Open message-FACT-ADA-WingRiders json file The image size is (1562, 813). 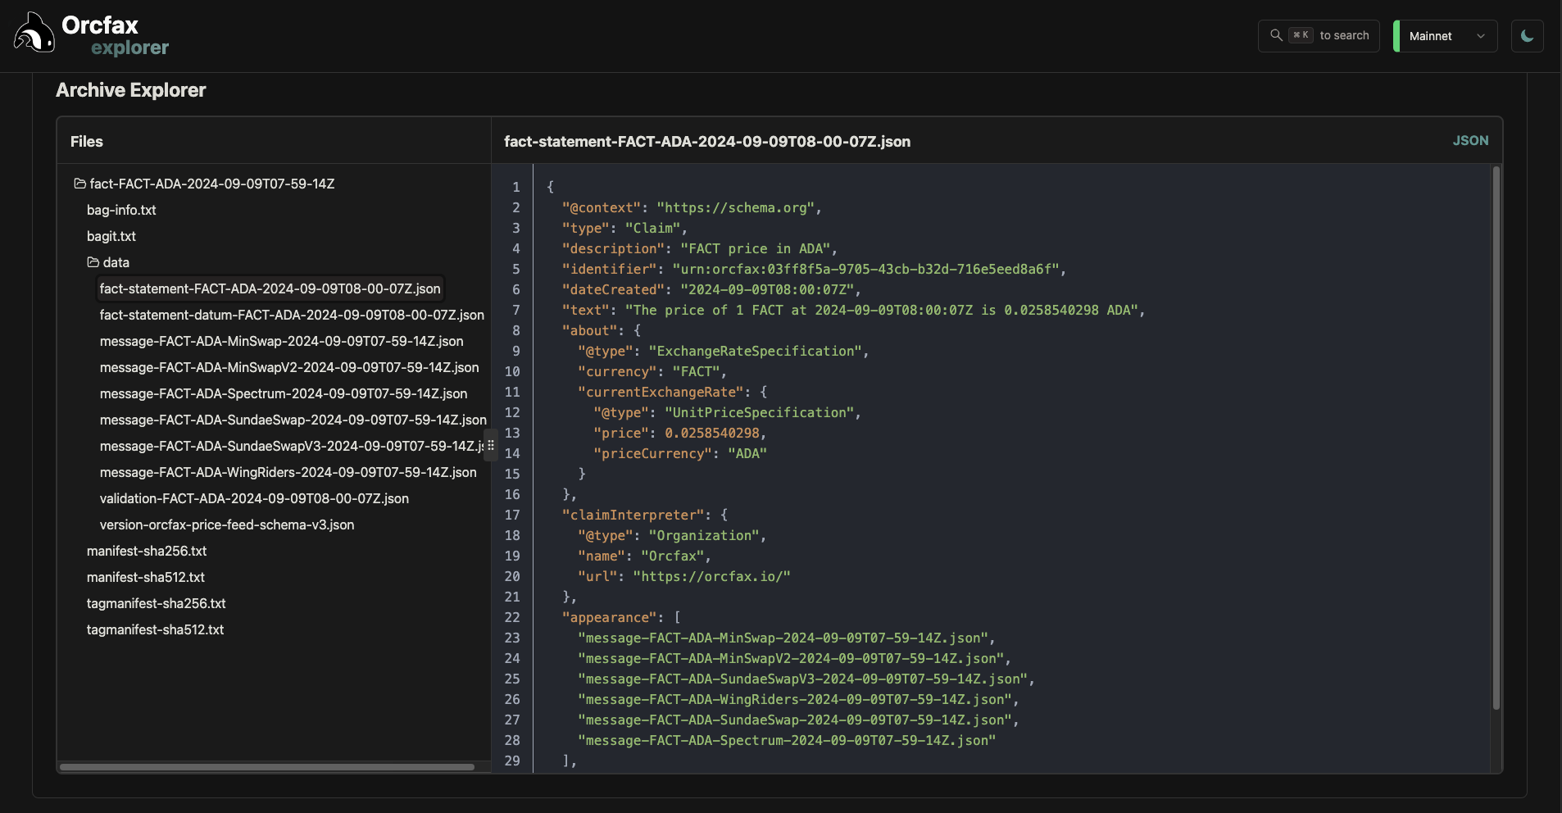point(288,472)
